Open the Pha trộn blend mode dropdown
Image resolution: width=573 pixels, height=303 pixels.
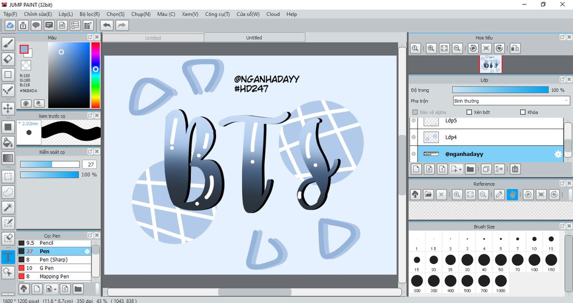[511, 101]
